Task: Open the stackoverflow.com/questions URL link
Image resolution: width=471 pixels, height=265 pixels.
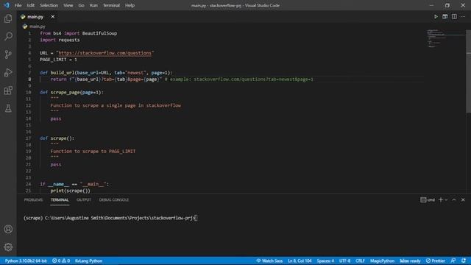Action: coord(105,53)
